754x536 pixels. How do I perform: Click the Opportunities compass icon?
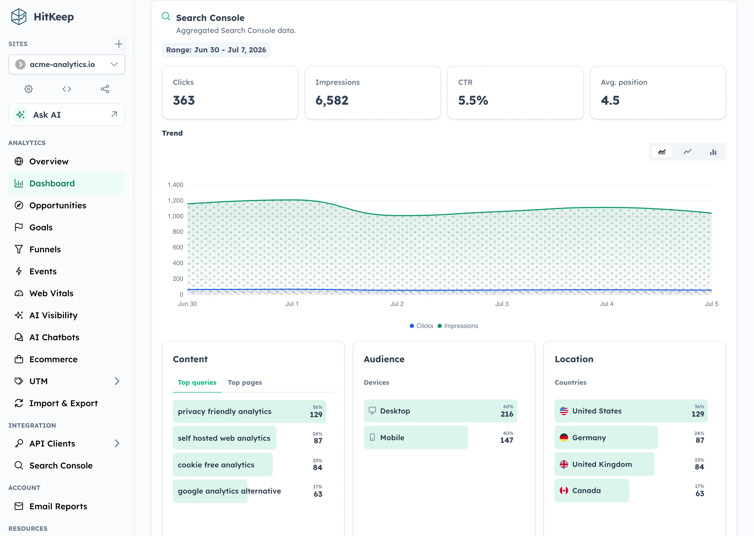pos(19,205)
